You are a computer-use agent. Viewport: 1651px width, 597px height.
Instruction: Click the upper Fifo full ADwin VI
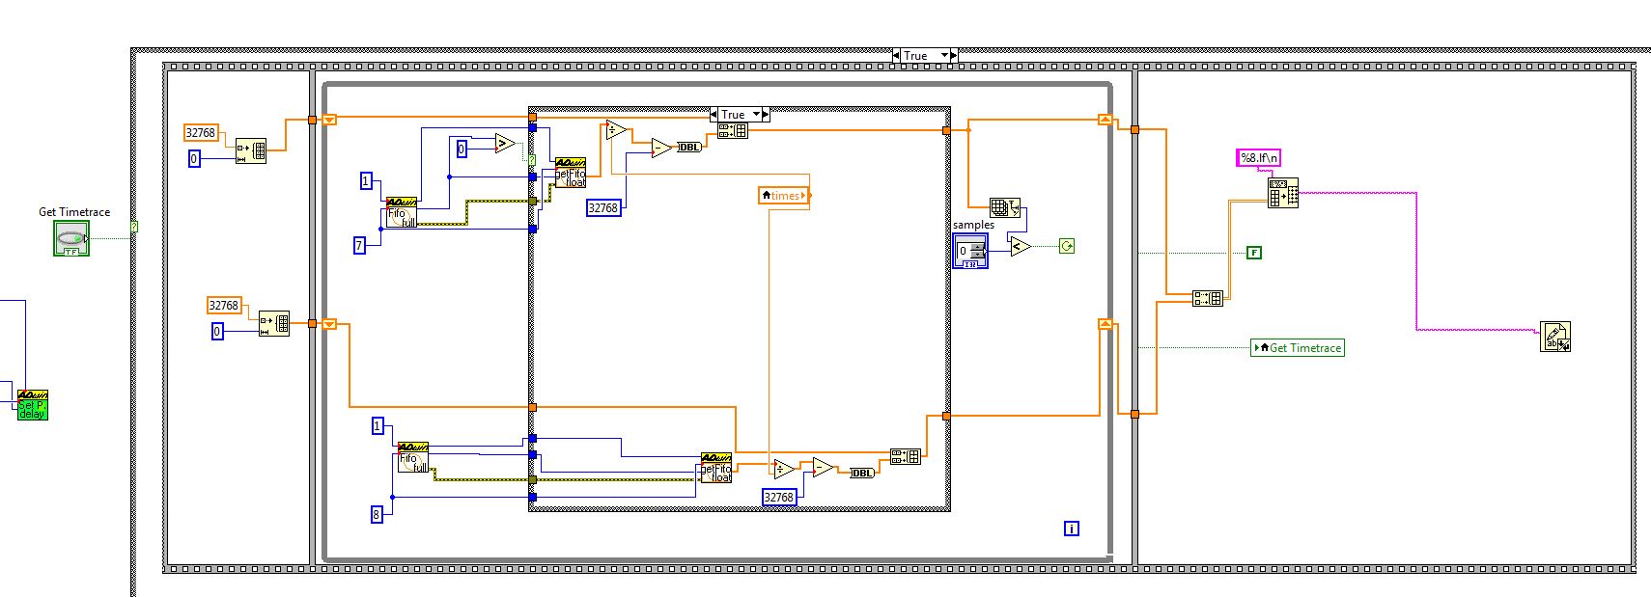(402, 212)
